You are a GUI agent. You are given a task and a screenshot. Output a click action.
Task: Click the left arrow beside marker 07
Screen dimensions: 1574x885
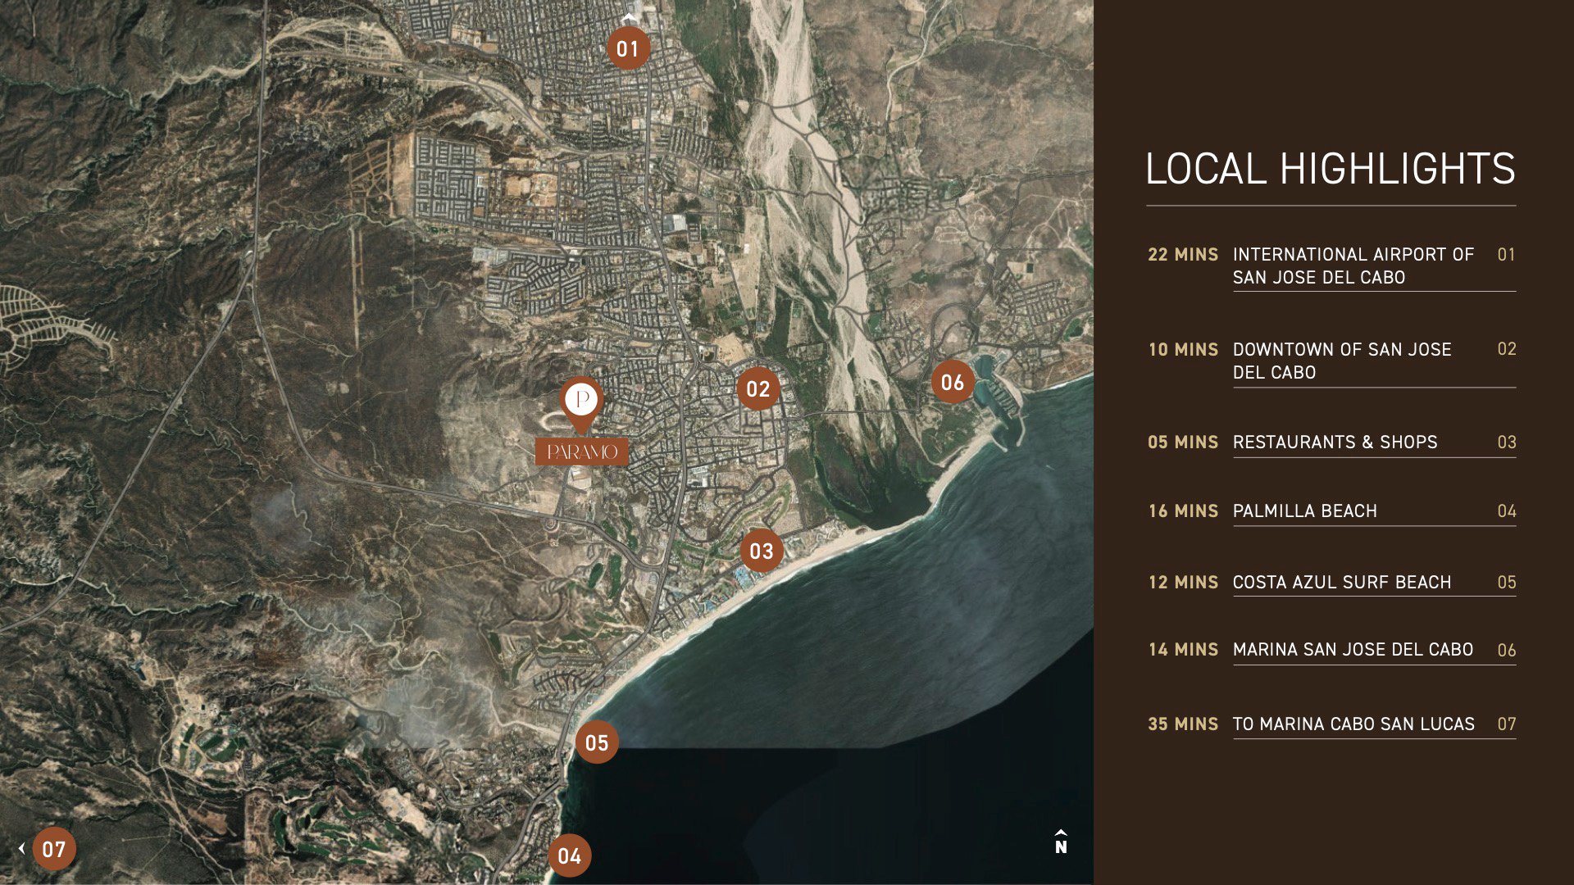[22, 849]
